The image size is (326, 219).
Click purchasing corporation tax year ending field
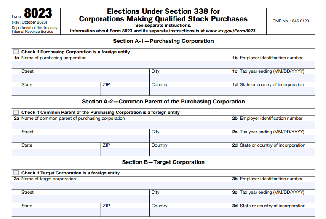point(273,78)
